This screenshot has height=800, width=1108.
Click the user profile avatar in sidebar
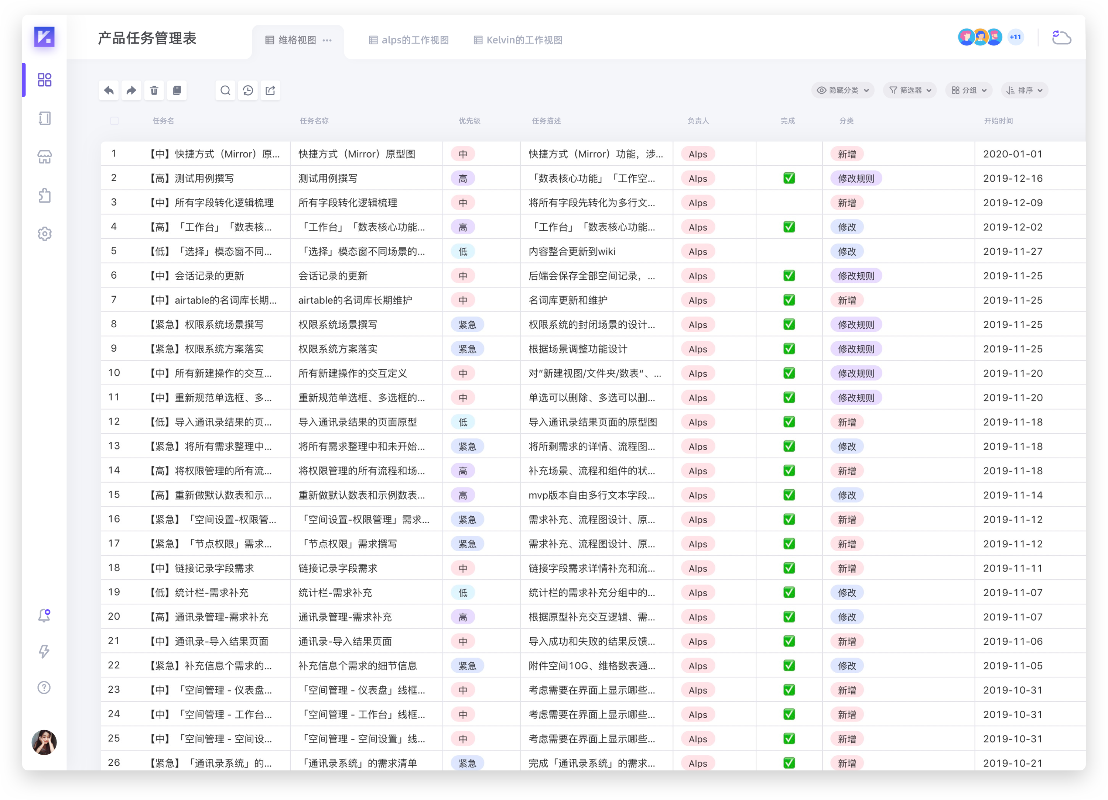(x=44, y=742)
